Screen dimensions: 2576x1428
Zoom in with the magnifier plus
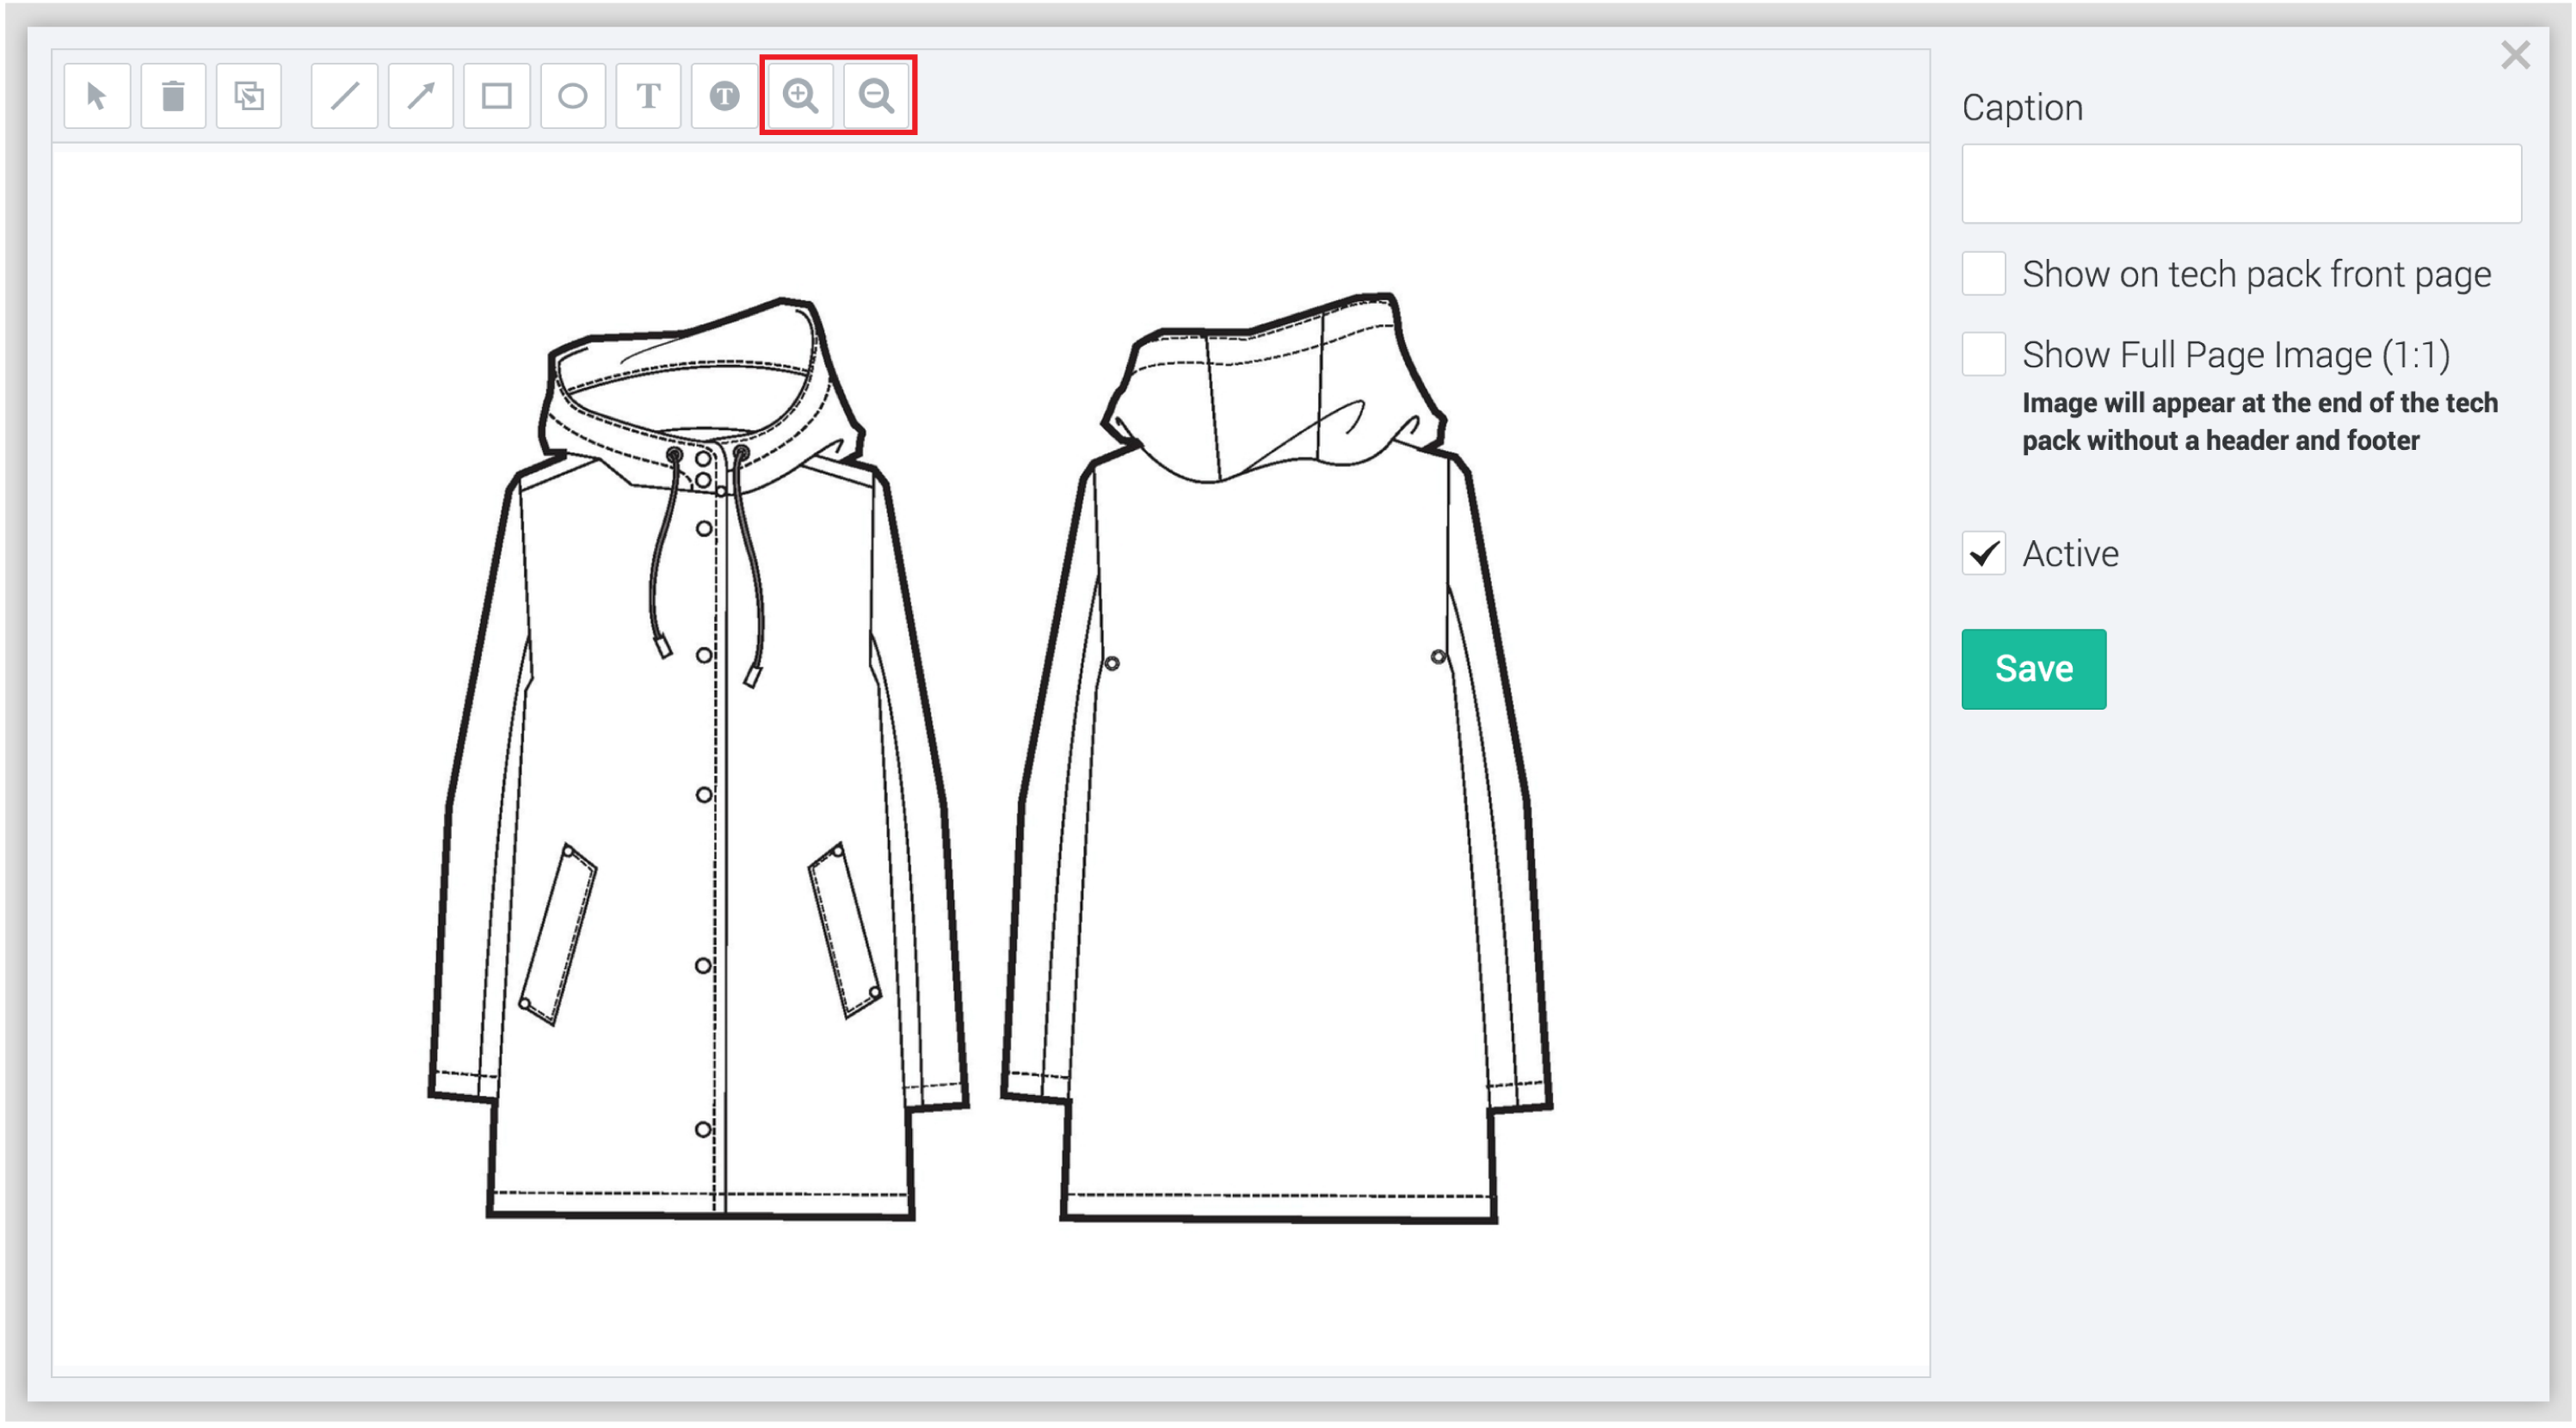click(800, 96)
